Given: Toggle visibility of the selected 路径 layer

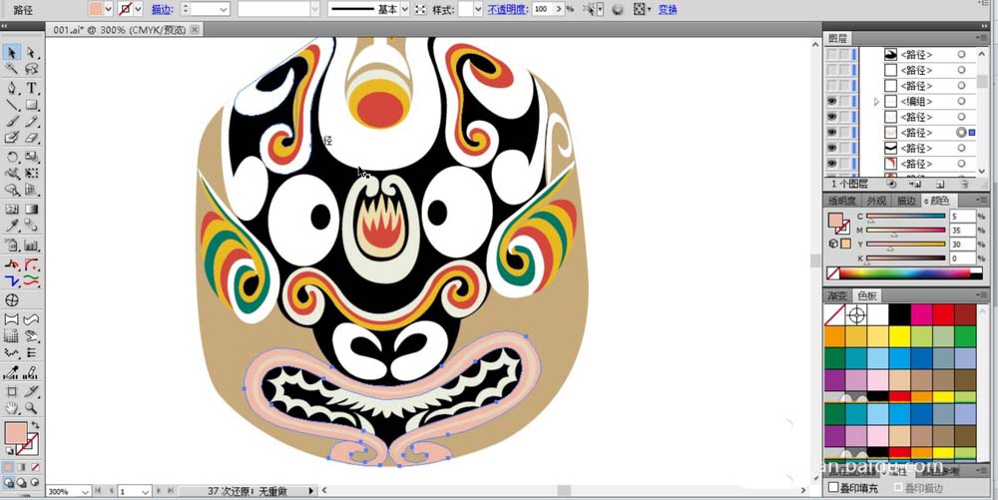Looking at the screenshot, I should coord(831,132).
